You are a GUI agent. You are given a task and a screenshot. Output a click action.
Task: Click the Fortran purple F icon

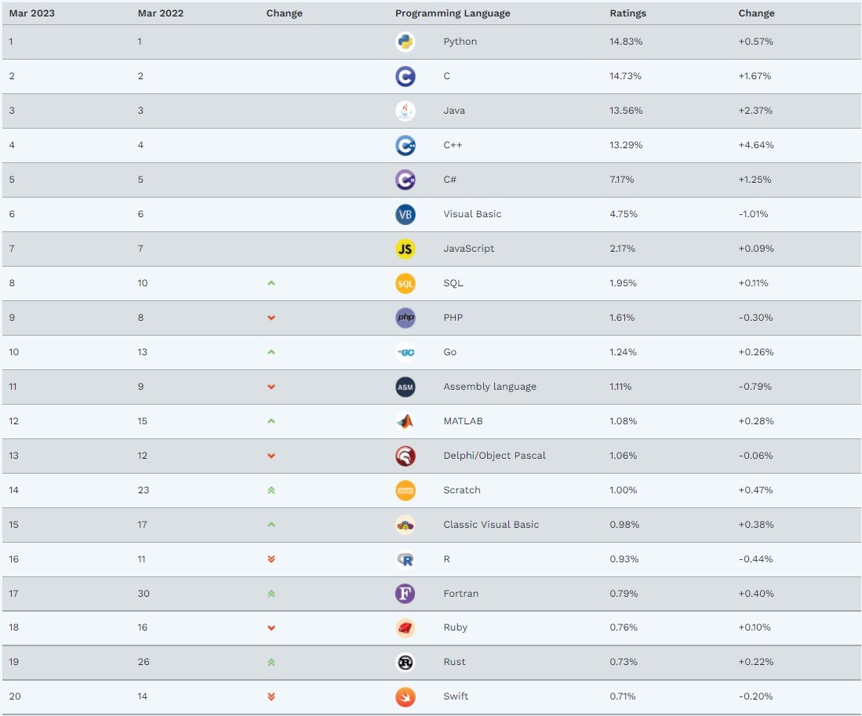(x=405, y=594)
